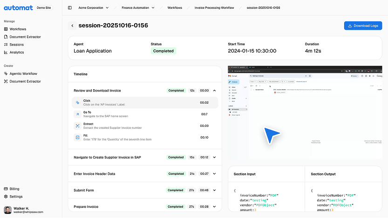Select the Enter '179' Quantity fill step
Screen dimensions: 388x218
pyautogui.click(x=145, y=137)
